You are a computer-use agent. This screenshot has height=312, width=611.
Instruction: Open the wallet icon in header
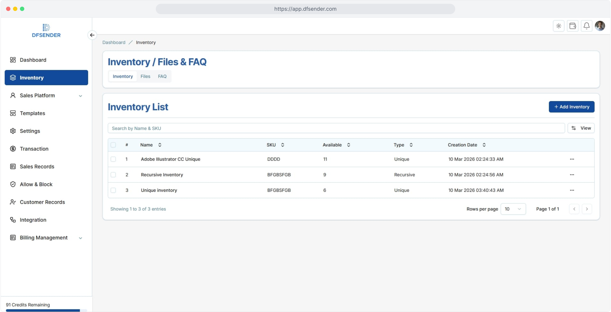point(572,26)
